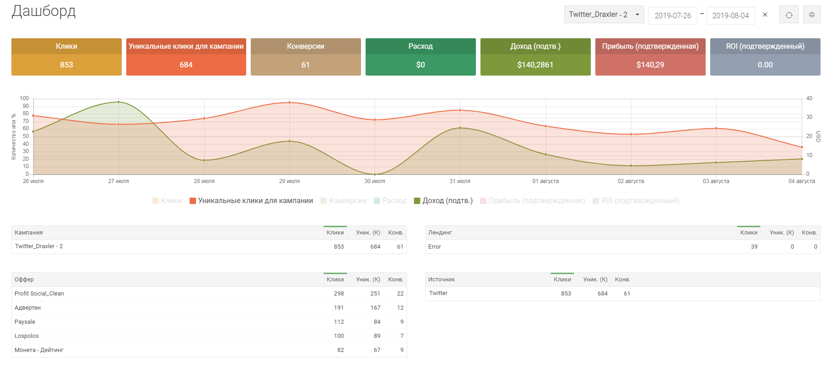Open the Twitter_Draxler - 2 campaign dropdown
Image resolution: width=831 pixels, height=372 pixels.
(604, 15)
